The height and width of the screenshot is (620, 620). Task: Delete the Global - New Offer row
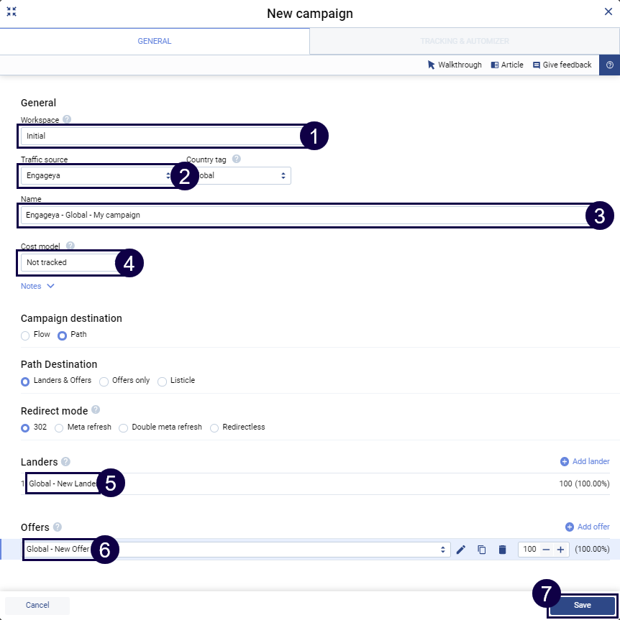(503, 550)
